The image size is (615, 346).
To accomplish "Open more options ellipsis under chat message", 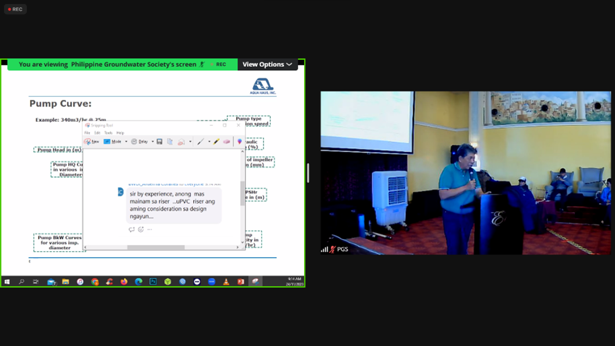I will tap(149, 230).
